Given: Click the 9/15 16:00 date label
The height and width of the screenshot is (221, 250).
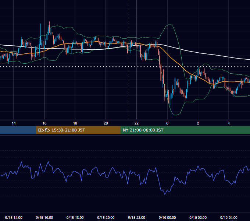Looking at the screenshot, I should point(44,217).
